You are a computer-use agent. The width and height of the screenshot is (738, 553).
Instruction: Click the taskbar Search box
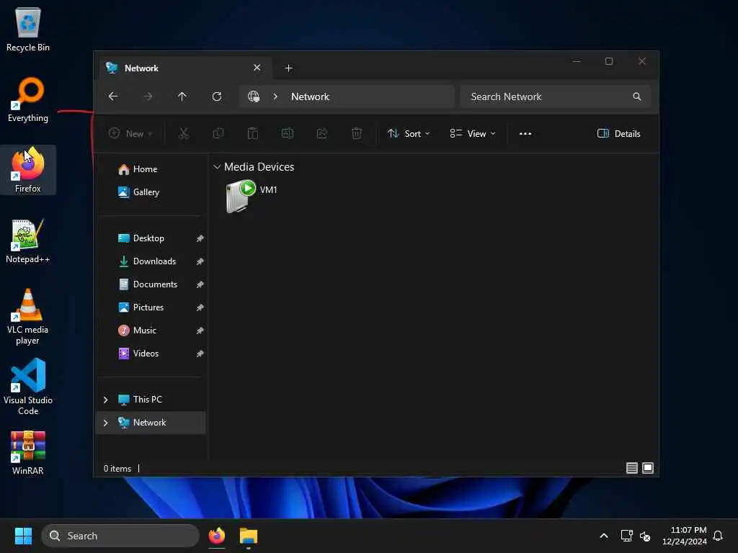pos(120,536)
